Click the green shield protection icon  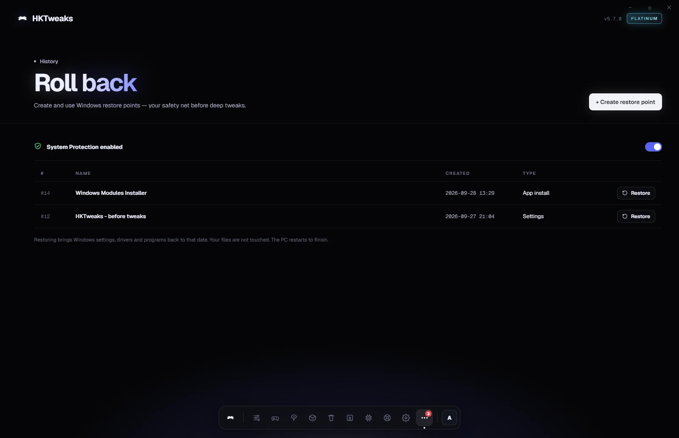pyautogui.click(x=38, y=146)
